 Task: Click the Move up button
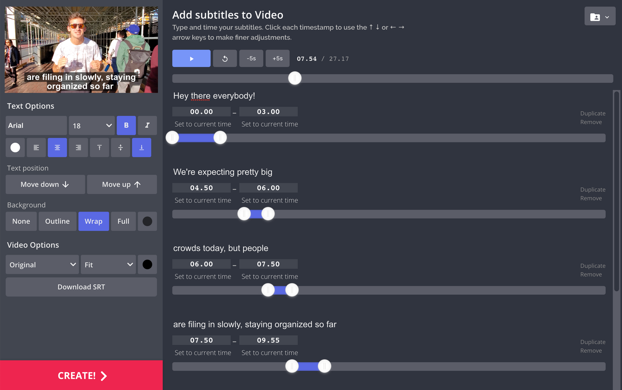click(122, 185)
